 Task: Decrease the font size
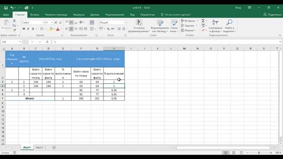[x=61, y=23]
